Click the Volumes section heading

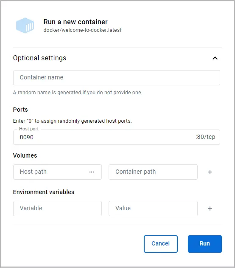25,155
